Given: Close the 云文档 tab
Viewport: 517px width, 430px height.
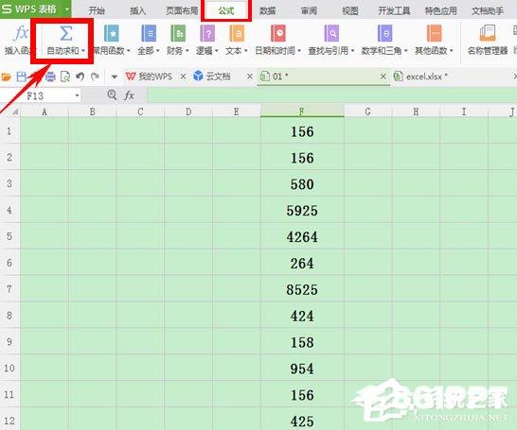Looking at the screenshot, I should [x=250, y=77].
